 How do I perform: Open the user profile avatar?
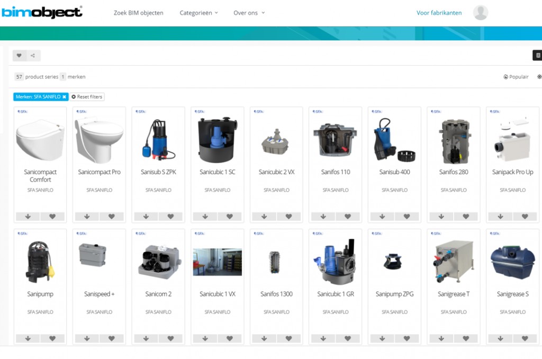(480, 13)
